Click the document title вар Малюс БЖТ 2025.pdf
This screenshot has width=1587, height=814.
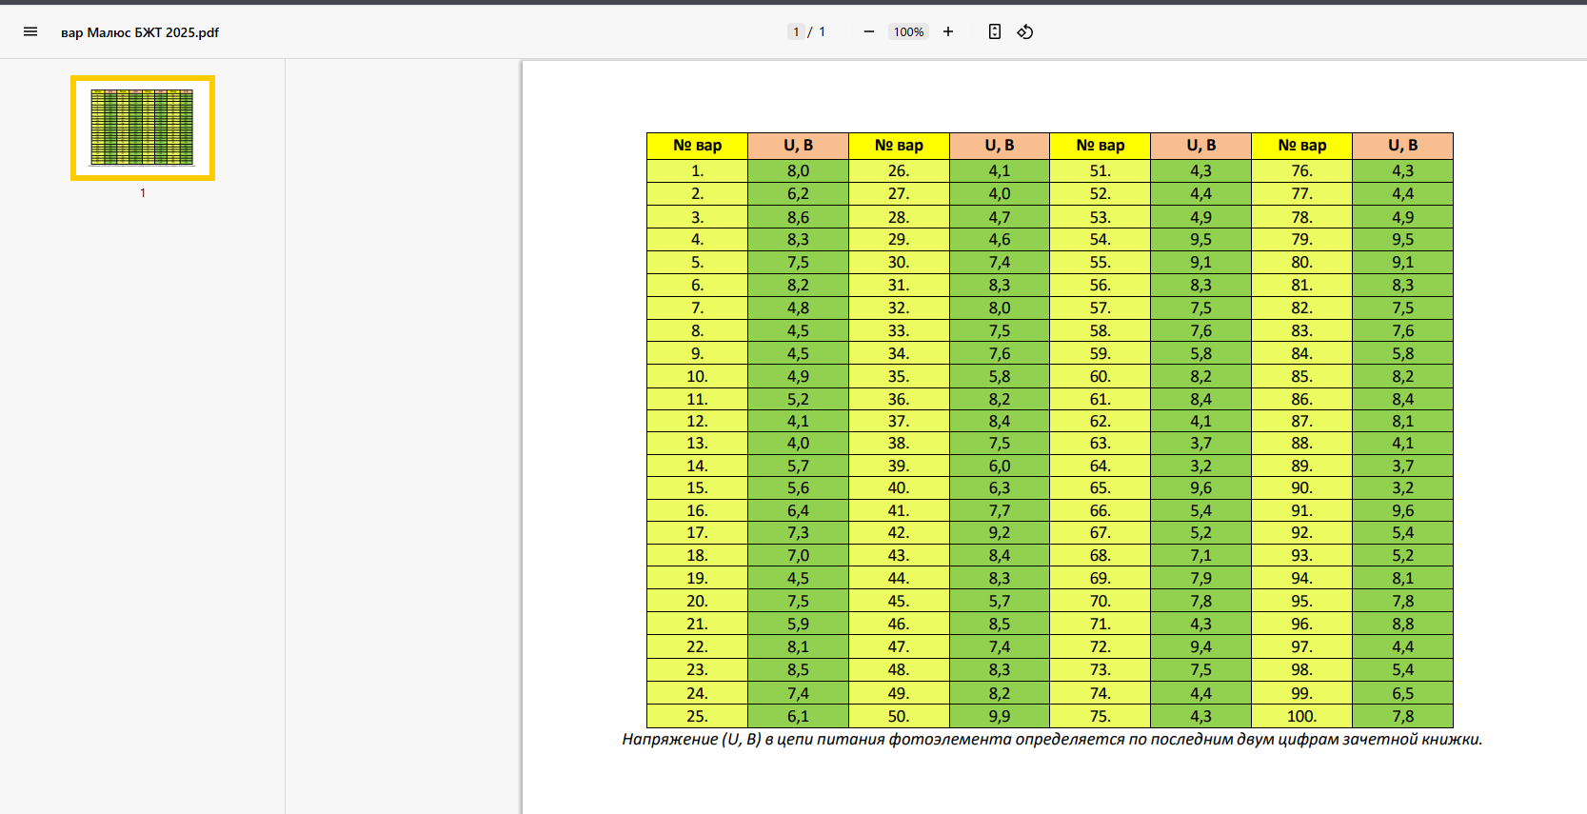tap(140, 32)
